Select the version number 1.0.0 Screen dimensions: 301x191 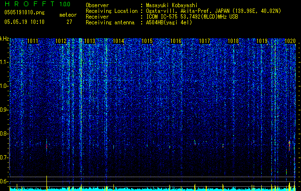point(65,4)
